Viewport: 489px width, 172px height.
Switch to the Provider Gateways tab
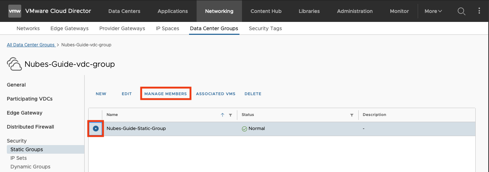(x=122, y=28)
